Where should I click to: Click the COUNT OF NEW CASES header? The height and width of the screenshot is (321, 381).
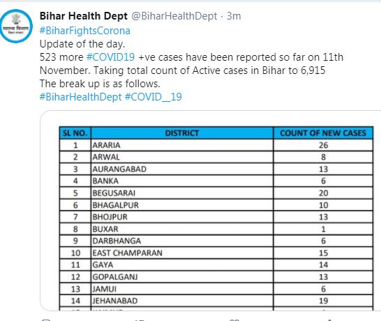tap(323, 133)
